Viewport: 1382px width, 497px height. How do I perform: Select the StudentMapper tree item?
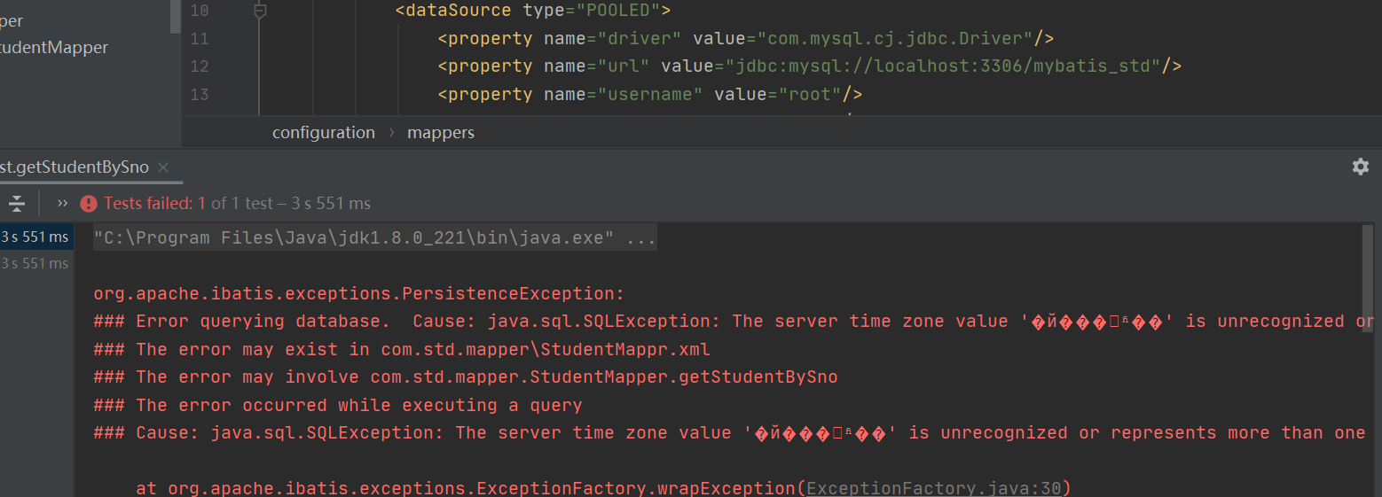[x=54, y=48]
